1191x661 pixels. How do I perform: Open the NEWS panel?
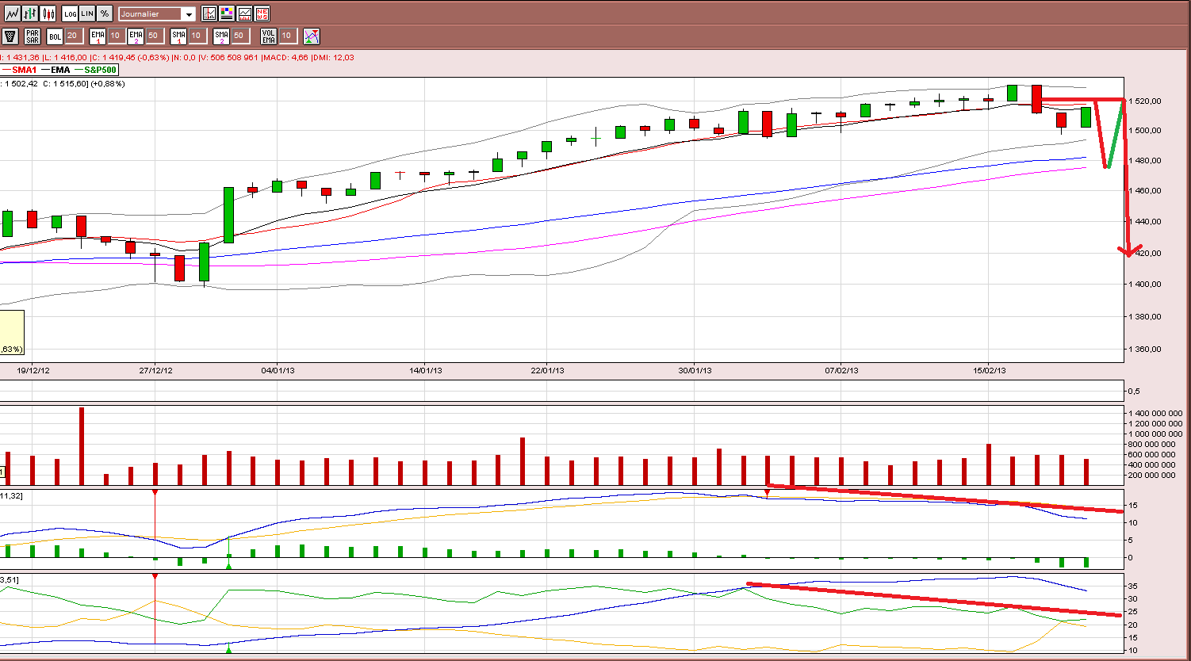click(262, 13)
